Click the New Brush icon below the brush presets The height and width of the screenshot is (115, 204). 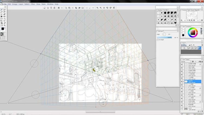coord(176,25)
